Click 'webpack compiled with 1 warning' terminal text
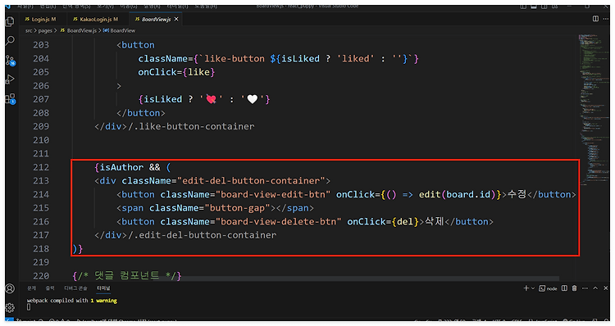615x326 pixels. (x=72, y=301)
